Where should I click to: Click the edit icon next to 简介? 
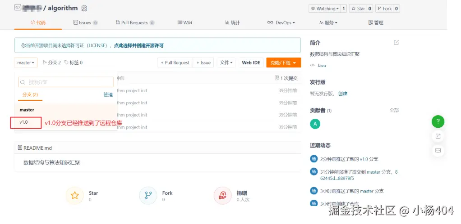396,43
